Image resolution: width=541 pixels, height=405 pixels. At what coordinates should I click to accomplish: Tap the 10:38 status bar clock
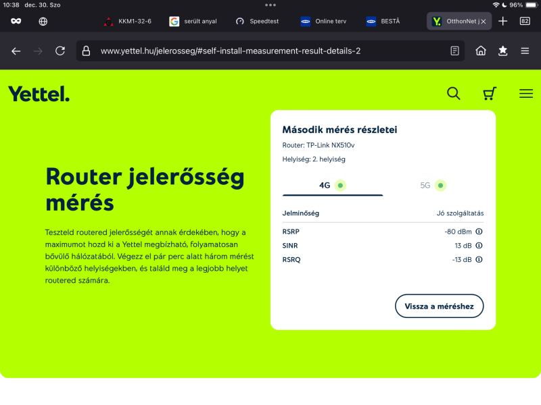11,5
